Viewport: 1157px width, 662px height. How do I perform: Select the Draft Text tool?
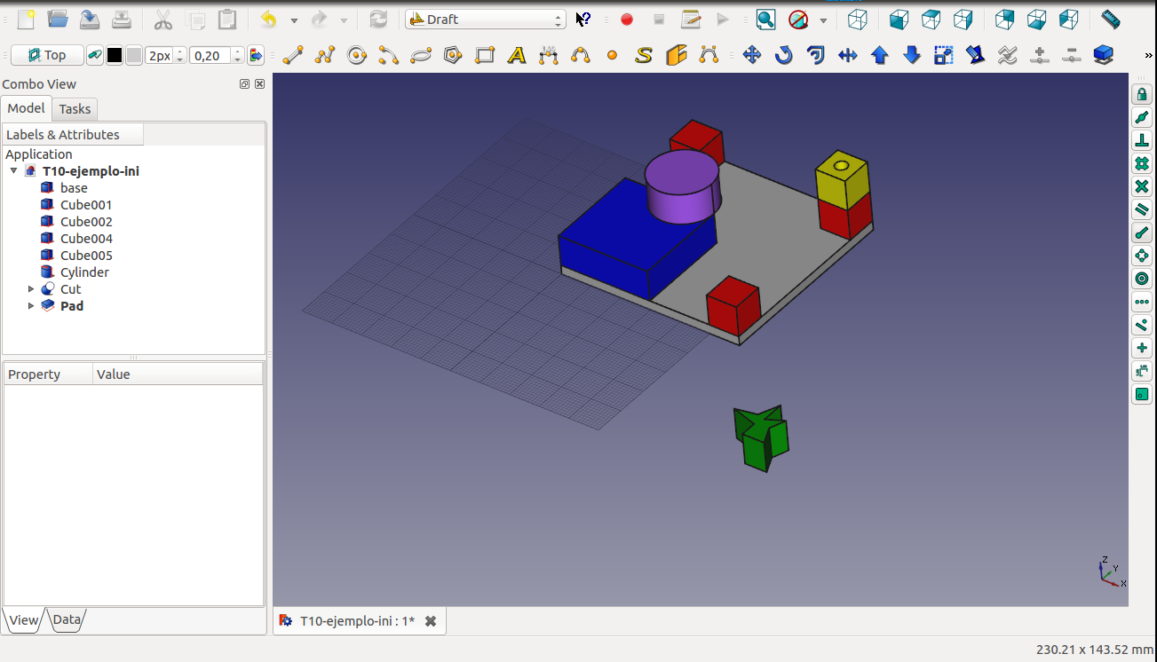pos(517,56)
